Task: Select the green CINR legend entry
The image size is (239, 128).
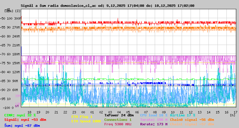Action: [20, 115]
